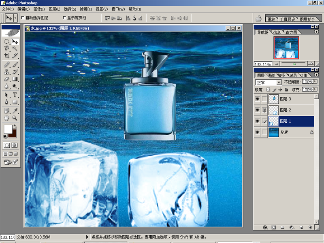
Task: Reset to default foreground/background colors
Action: pos(5,136)
